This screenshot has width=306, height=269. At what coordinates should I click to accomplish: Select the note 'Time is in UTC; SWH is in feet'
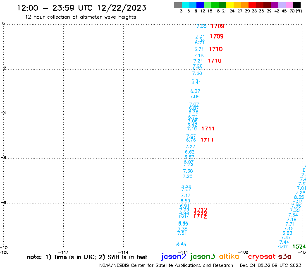pyautogui.click(x=87, y=257)
